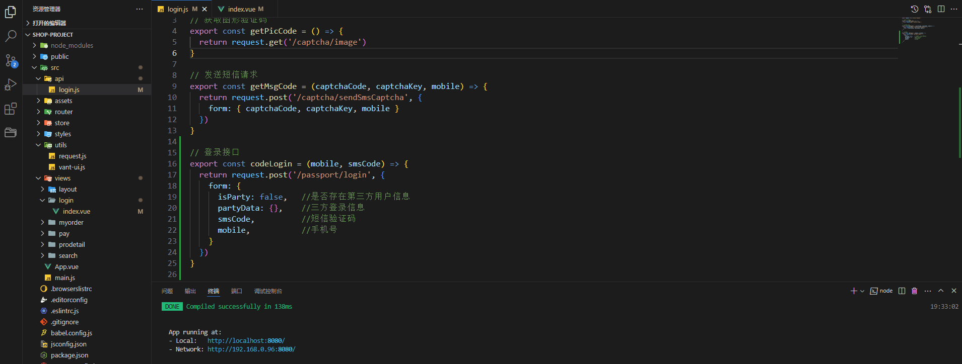Open the project manager folder icon

pos(11,133)
